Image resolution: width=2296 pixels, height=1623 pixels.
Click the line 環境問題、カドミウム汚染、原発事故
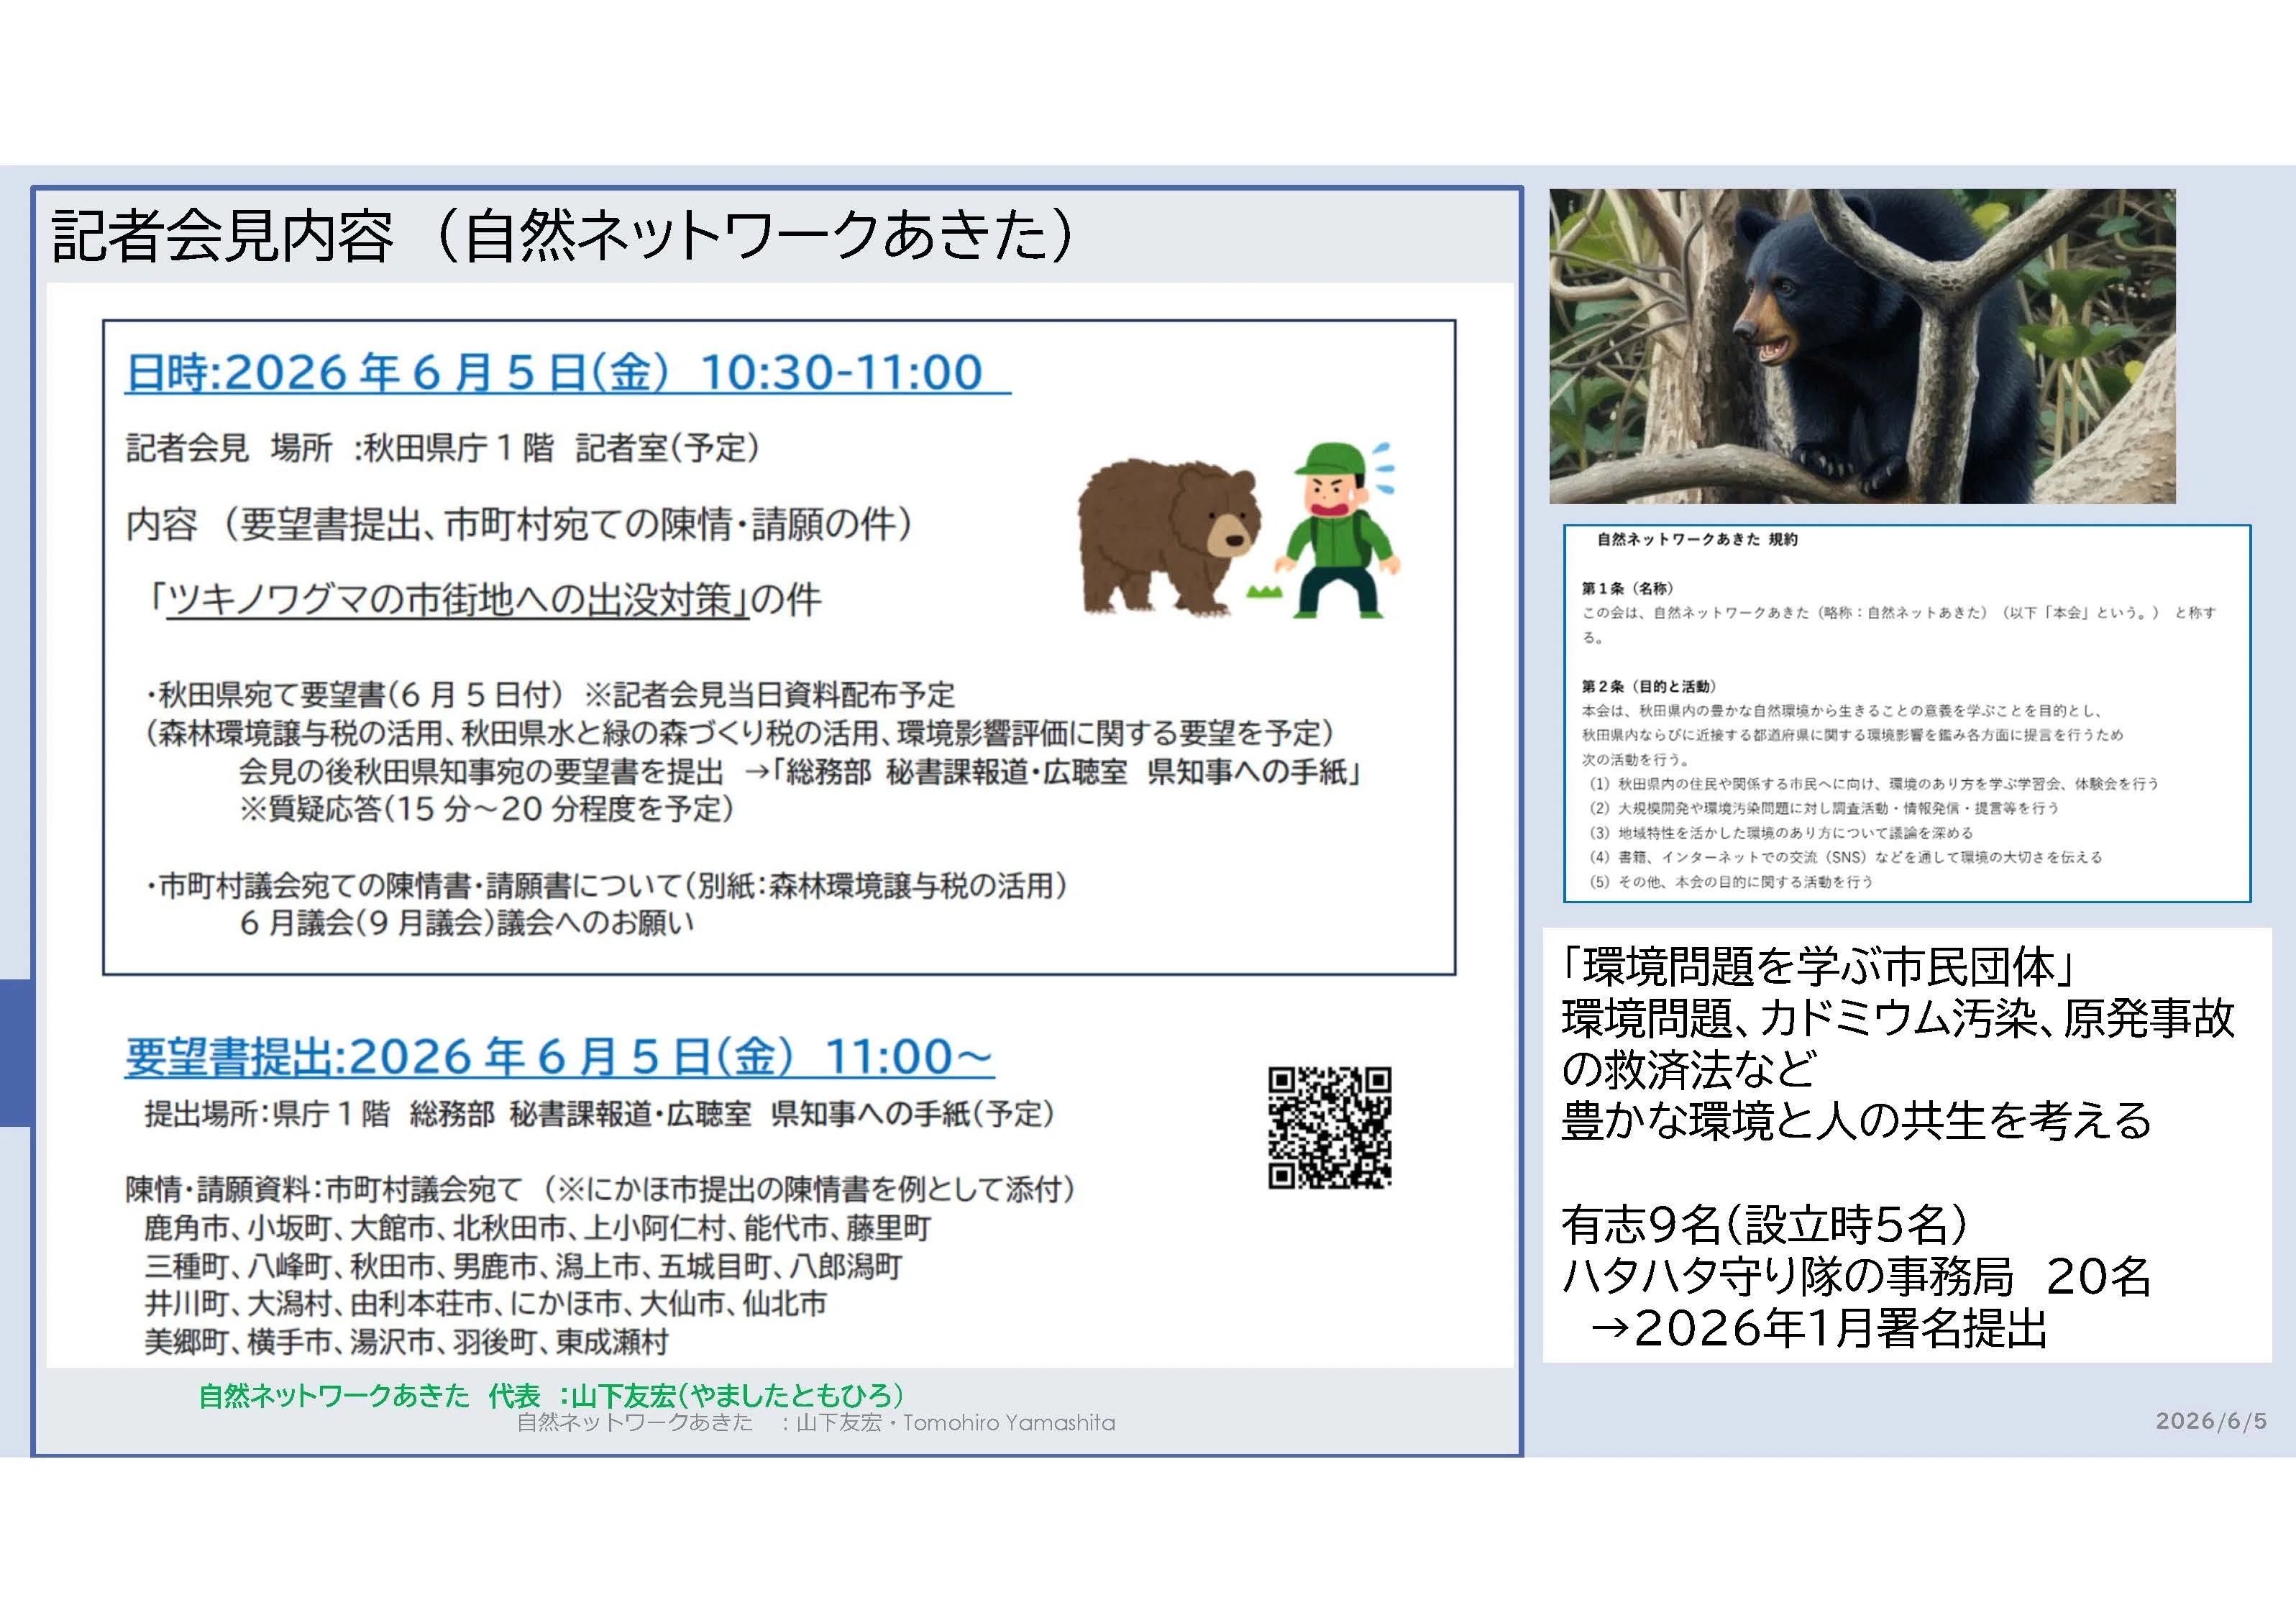point(1897,1018)
